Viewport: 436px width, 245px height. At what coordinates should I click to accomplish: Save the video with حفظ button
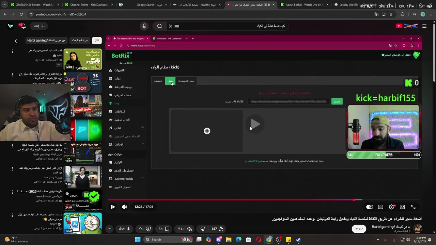pos(164,229)
